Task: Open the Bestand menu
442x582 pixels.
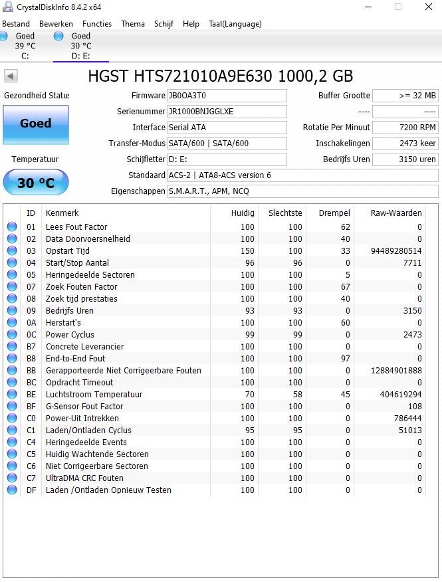Action: [16, 24]
